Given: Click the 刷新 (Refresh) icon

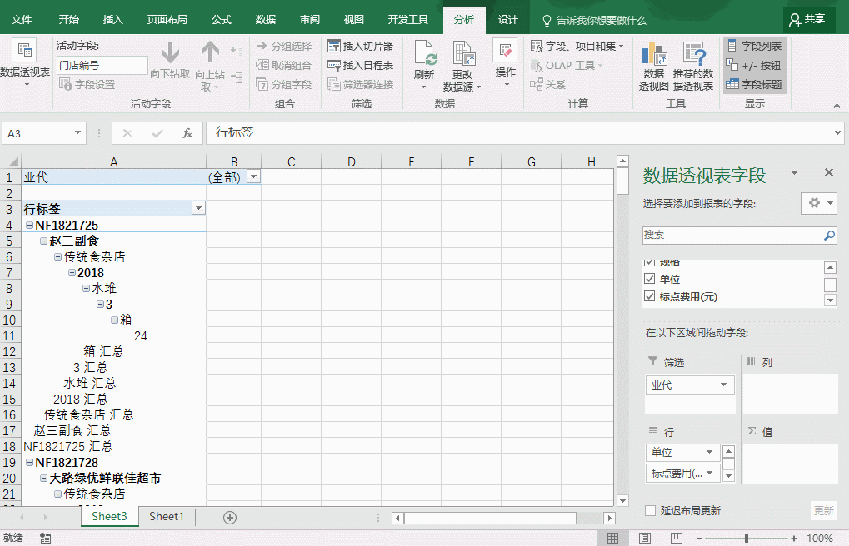Looking at the screenshot, I should tap(425, 55).
